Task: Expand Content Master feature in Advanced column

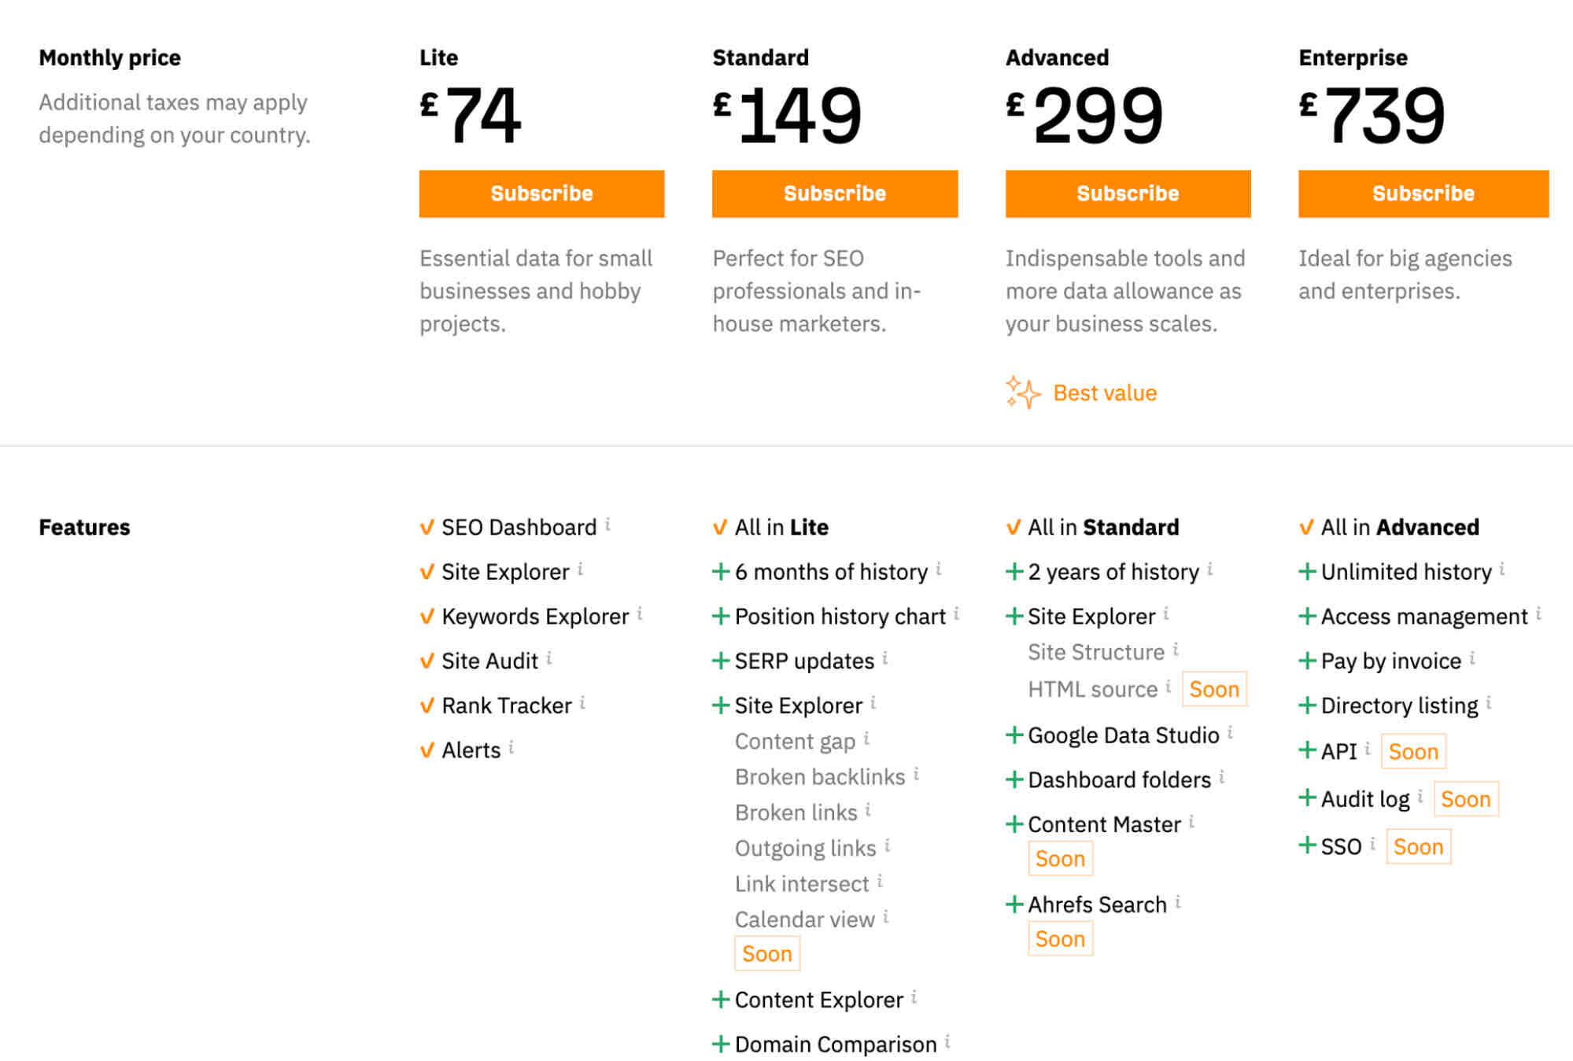Action: tap(1013, 823)
